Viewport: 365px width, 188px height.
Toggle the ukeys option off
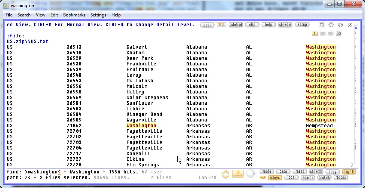(275, 178)
